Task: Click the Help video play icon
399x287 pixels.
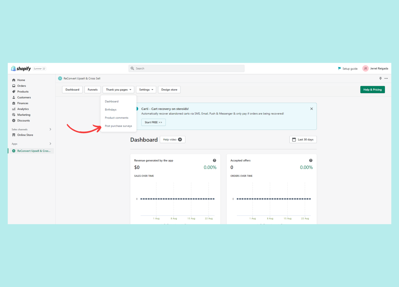Action: [180, 140]
